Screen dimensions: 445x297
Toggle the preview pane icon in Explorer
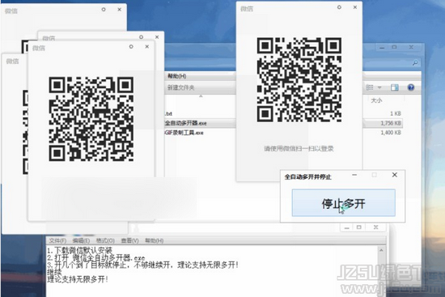[395, 87]
